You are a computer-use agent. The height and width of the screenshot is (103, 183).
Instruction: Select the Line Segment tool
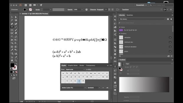[x=16, y=27]
